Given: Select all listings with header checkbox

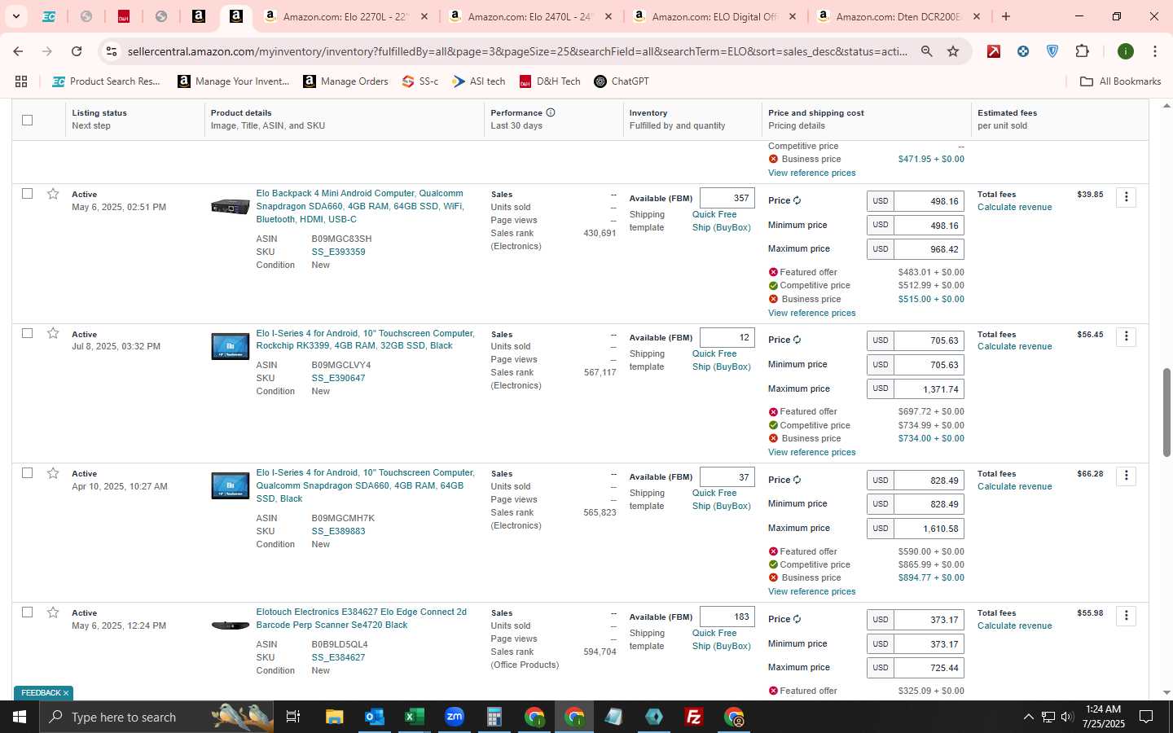Looking at the screenshot, I should coord(27,120).
